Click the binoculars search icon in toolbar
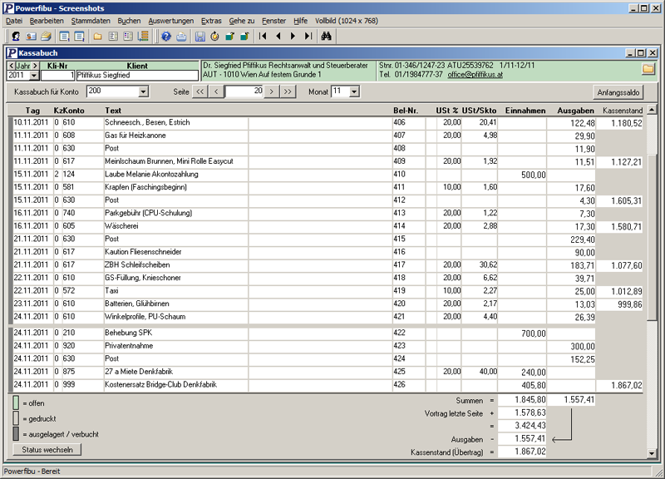The height and width of the screenshot is (479, 665). [327, 37]
